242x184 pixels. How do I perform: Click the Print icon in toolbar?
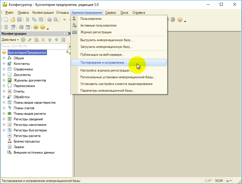coord(49,20)
